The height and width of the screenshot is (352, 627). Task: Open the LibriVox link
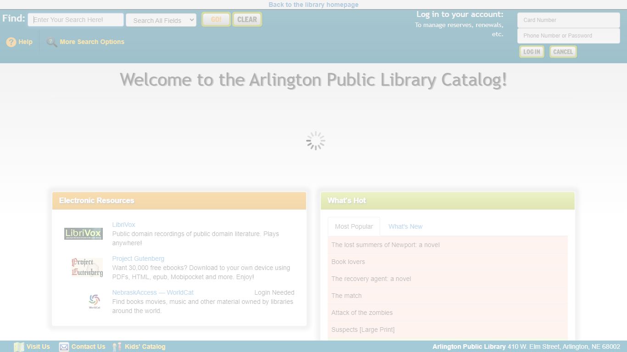pyautogui.click(x=123, y=225)
